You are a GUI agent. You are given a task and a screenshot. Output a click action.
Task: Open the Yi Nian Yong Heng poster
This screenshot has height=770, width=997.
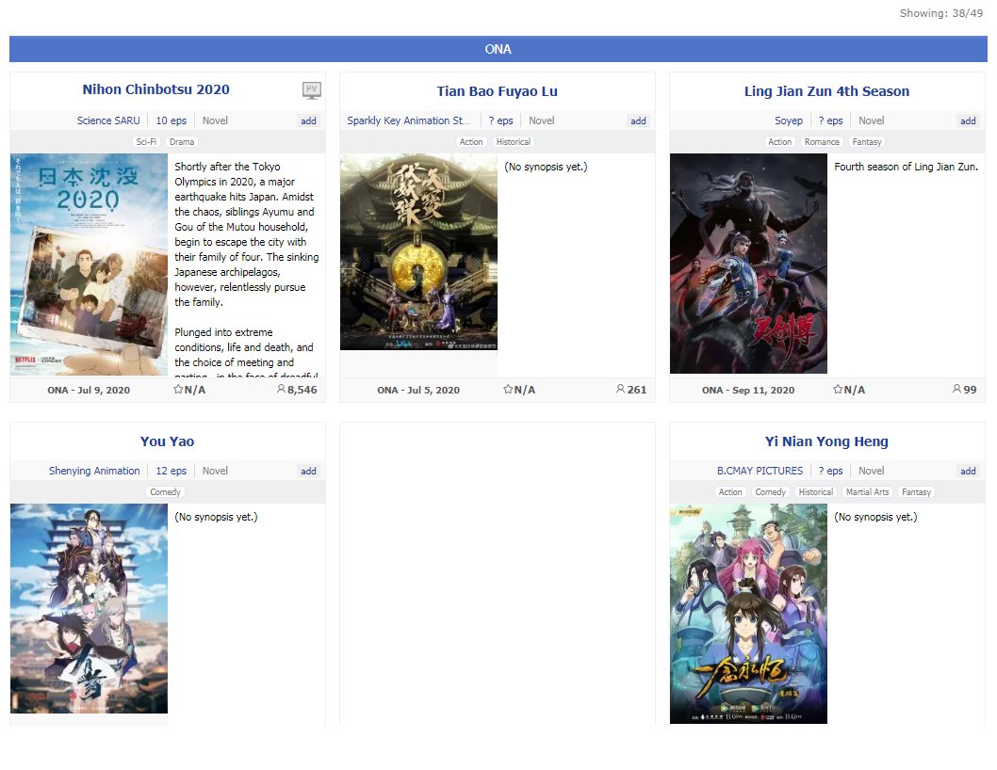748,614
